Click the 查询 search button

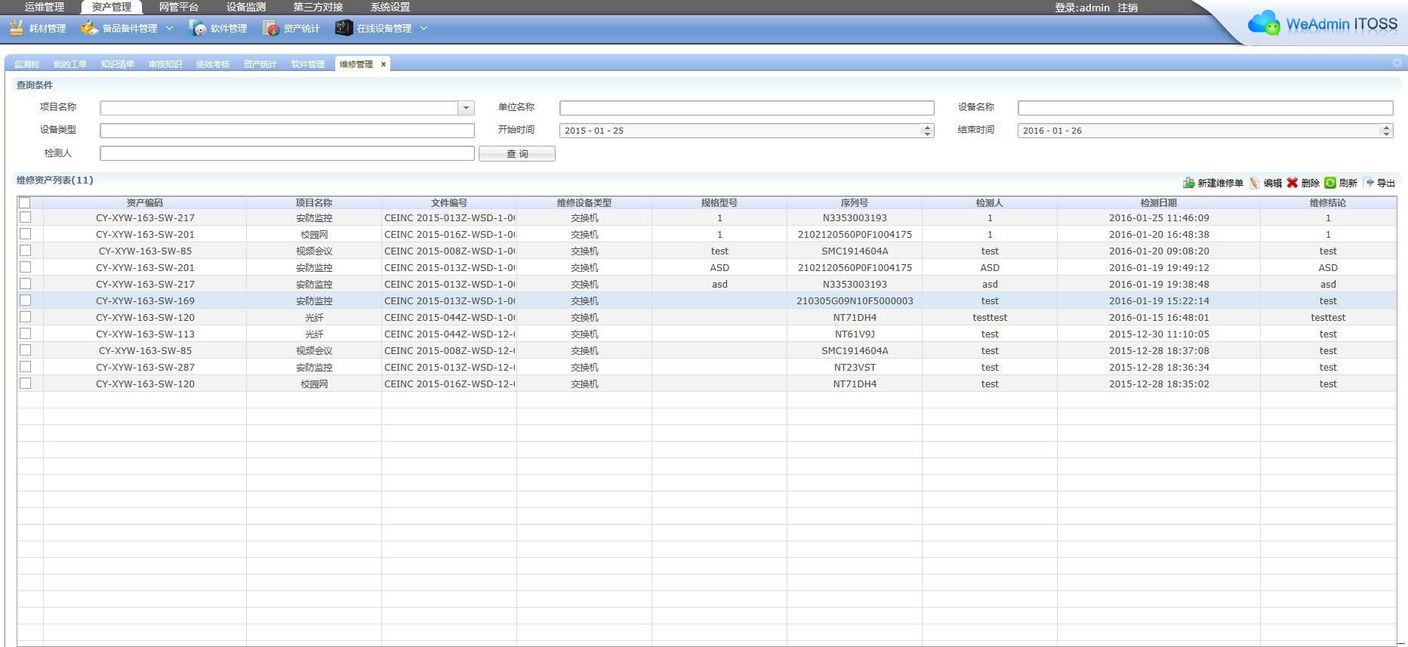(x=516, y=154)
